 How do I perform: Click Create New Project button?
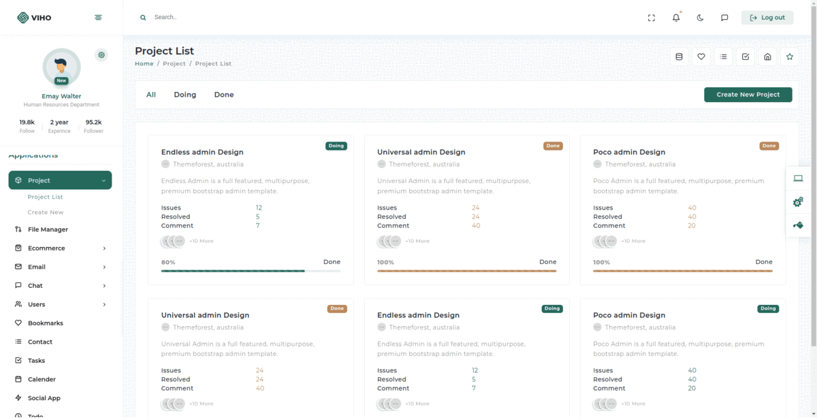[x=748, y=95]
